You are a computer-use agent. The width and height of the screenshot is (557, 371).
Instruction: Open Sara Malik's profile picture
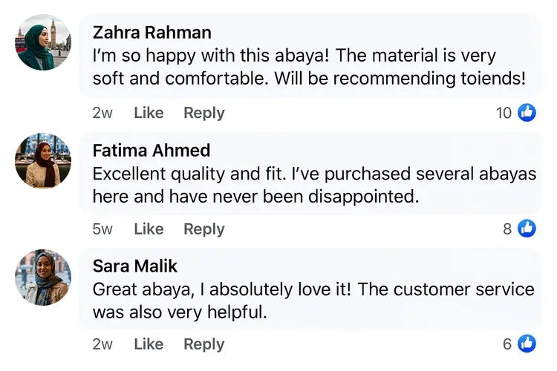[x=43, y=277]
